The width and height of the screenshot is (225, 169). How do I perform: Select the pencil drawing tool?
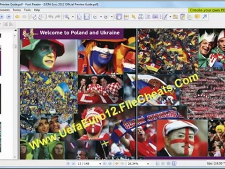pos(165,17)
